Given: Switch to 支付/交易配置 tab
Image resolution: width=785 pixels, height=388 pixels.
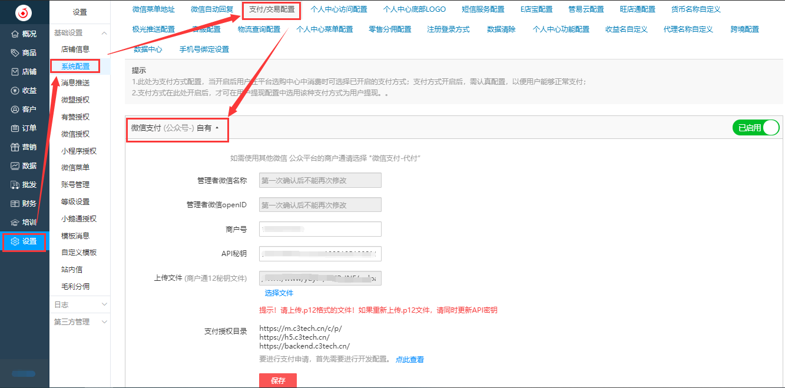Looking at the screenshot, I should click(x=272, y=9).
